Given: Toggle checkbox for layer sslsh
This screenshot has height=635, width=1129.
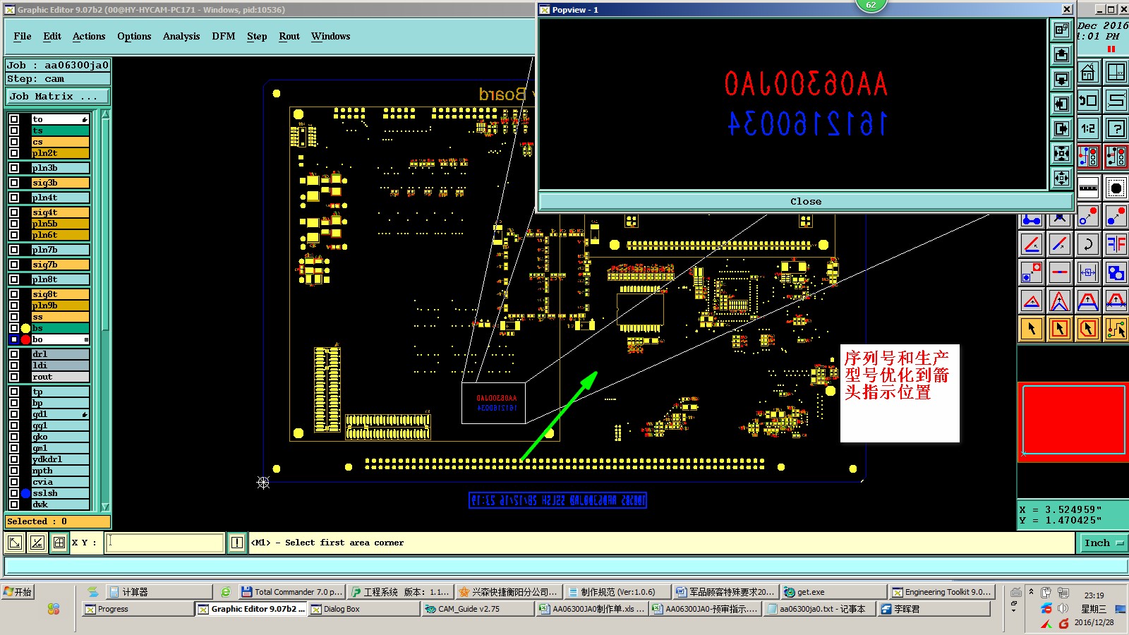Looking at the screenshot, I should [14, 493].
